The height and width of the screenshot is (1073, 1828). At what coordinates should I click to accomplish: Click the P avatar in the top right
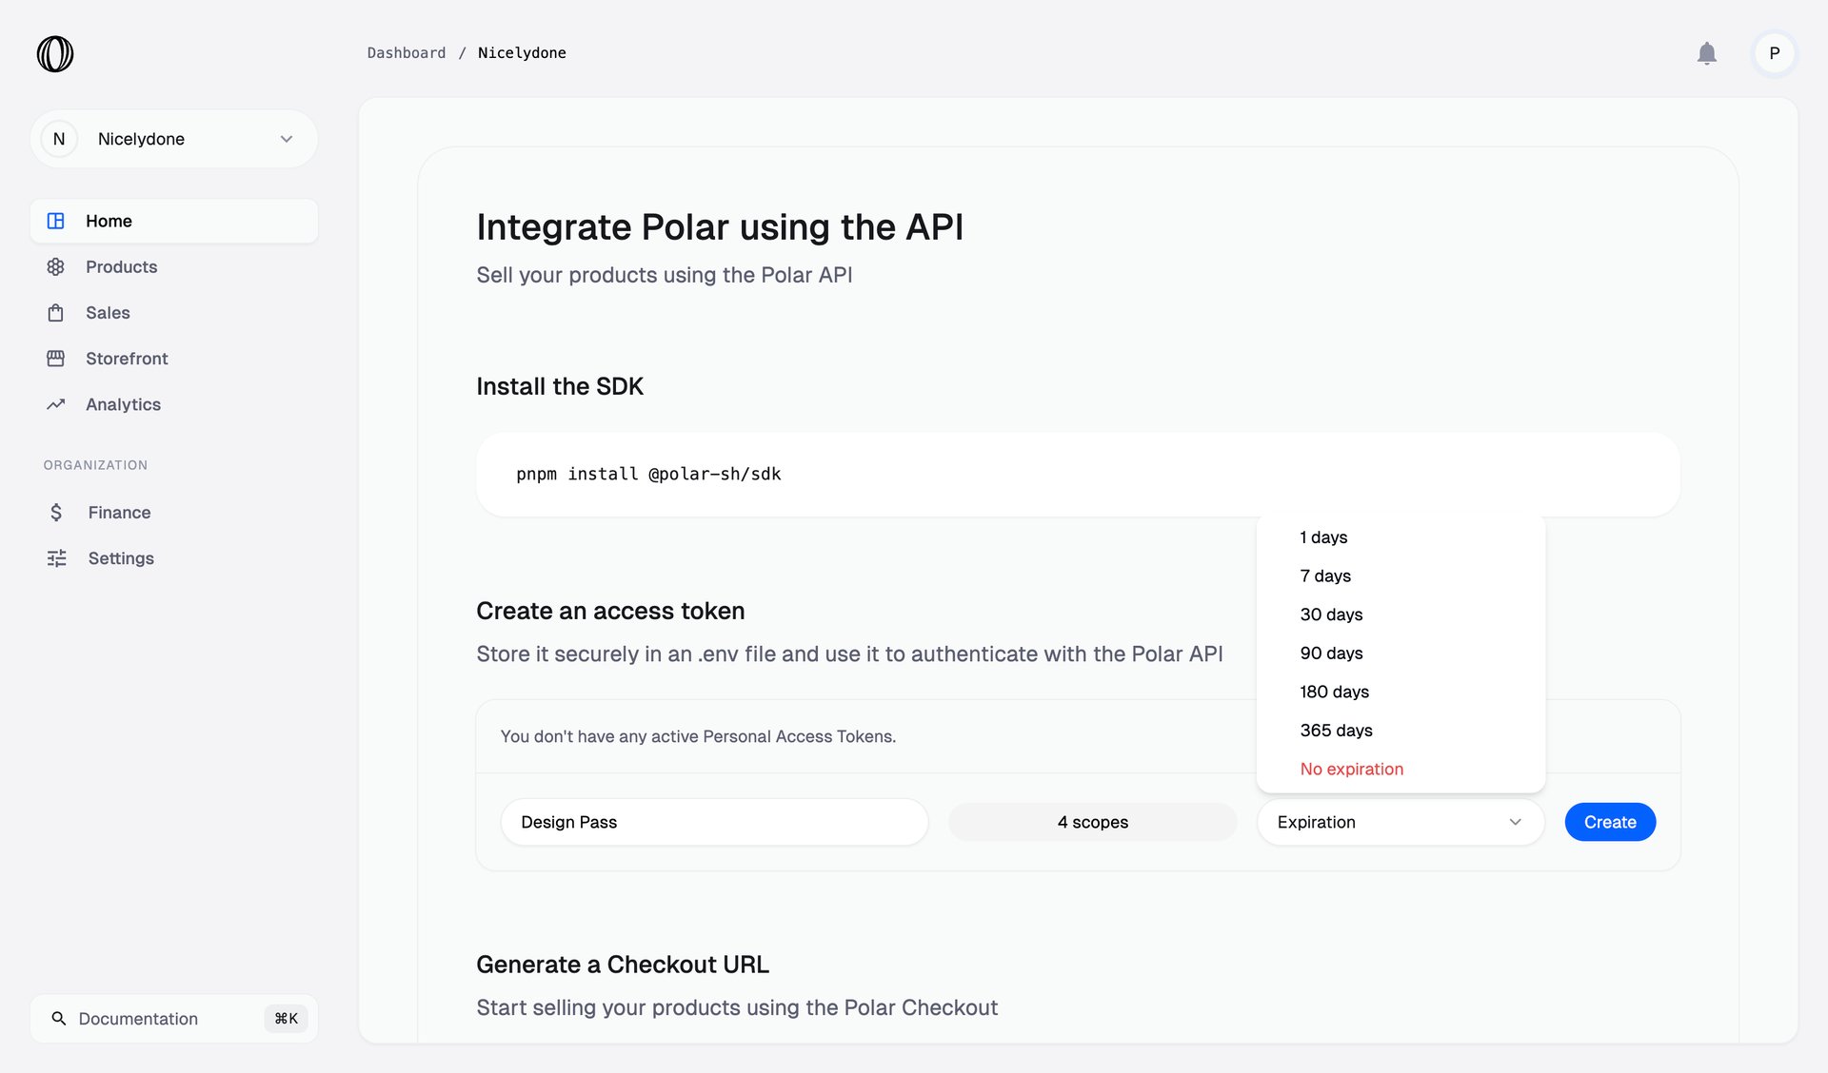pyautogui.click(x=1774, y=53)
